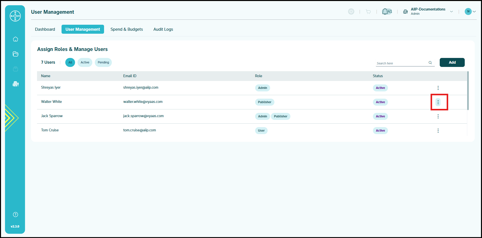This screenshot has width=482, height=238.
Task: Filter users by Pending status
Action: [x=103, y=62]
